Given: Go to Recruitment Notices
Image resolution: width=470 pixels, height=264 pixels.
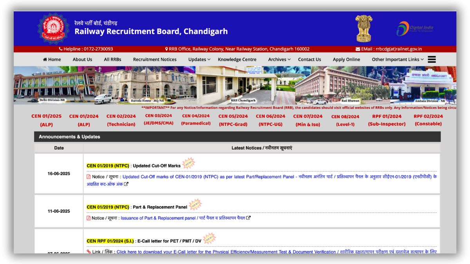Looking at the screenshot, I should [155, 59].
